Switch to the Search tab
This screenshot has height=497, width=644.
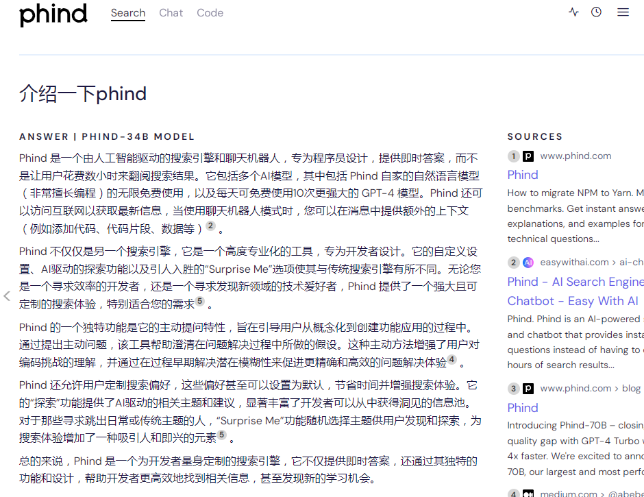pos(128,13)
